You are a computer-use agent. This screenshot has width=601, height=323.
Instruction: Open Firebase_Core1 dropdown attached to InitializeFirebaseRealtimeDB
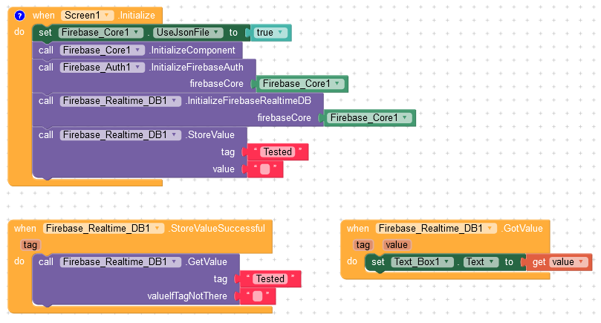click(369, 117)
